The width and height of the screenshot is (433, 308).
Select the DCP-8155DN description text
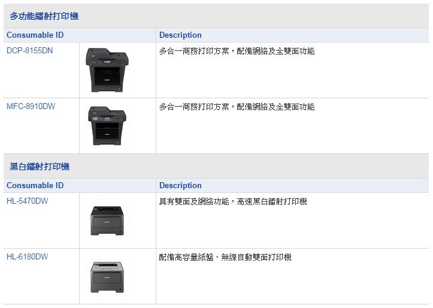[237, 51]
